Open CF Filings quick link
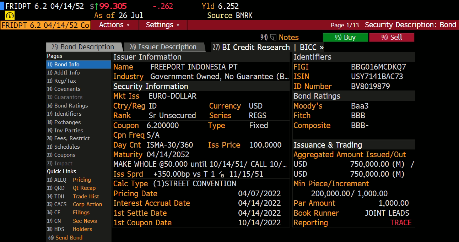Image resolution: width=459 pixels, height=242 pixels. tap(68, 213)
